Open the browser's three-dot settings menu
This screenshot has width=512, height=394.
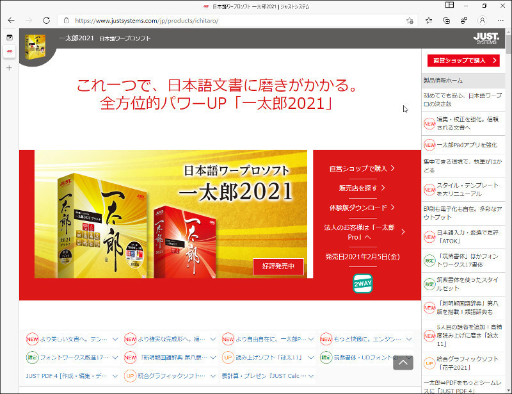[500, 20]
